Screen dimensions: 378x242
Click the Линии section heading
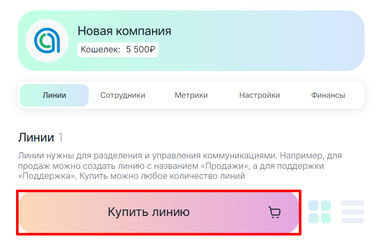(36, 138)
